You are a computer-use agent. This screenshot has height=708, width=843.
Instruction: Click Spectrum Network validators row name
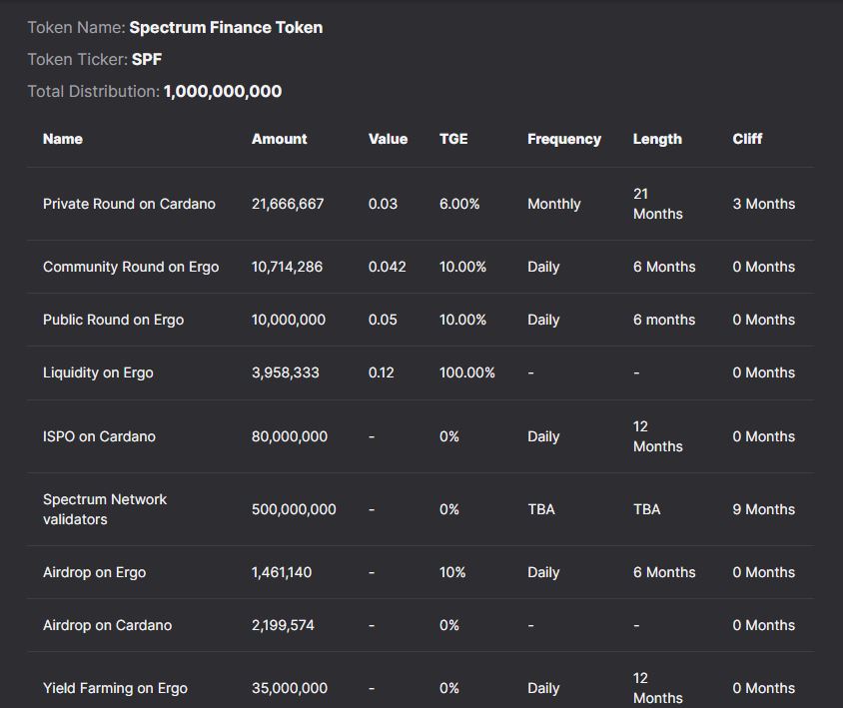pyautogui.click(x=105, y=509)
